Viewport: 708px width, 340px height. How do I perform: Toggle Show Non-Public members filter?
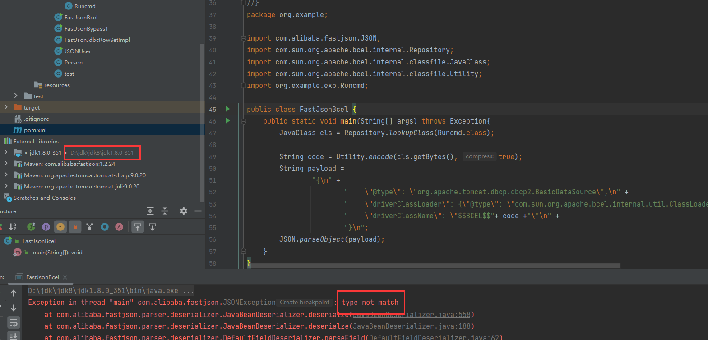pos(75,227)
